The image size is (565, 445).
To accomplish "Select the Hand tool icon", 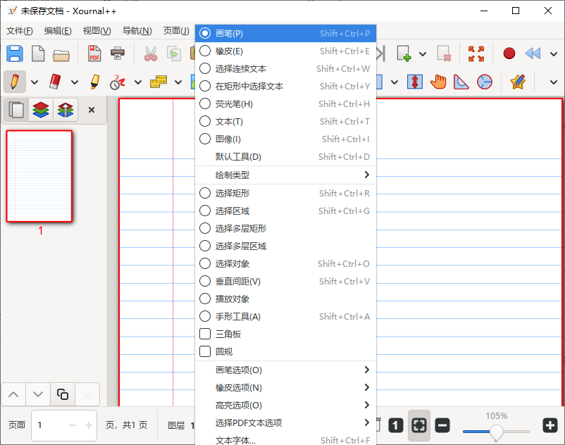I will pyautogui.click(x=438, y=82).
